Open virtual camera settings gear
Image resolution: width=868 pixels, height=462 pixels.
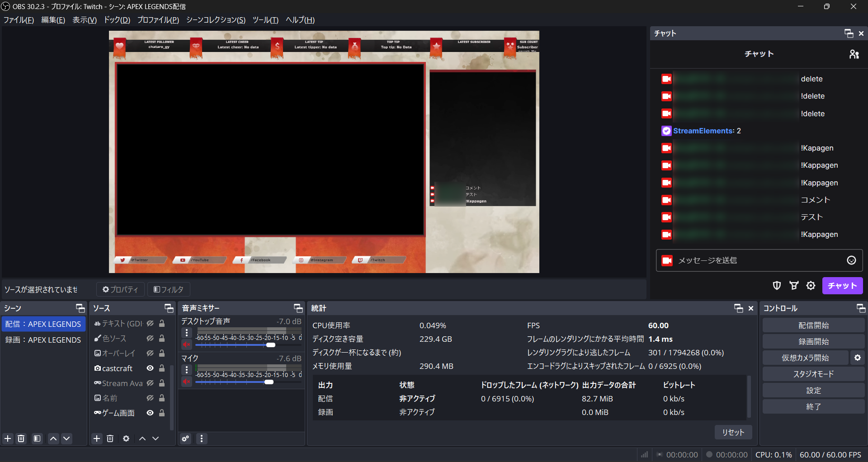pos(857,358)
